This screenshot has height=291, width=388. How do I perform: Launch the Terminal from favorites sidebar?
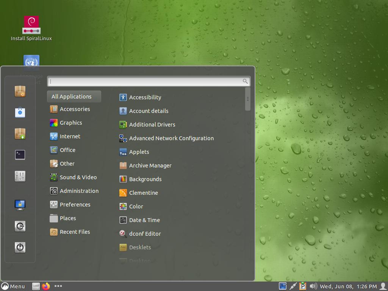[20, 155]
